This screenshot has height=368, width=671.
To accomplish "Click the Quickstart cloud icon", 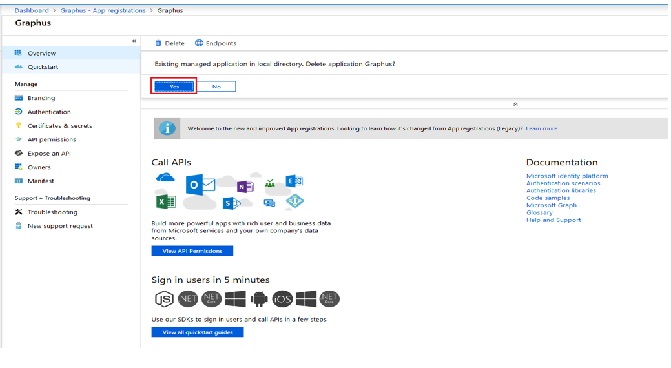I will (x=18, y=66).
